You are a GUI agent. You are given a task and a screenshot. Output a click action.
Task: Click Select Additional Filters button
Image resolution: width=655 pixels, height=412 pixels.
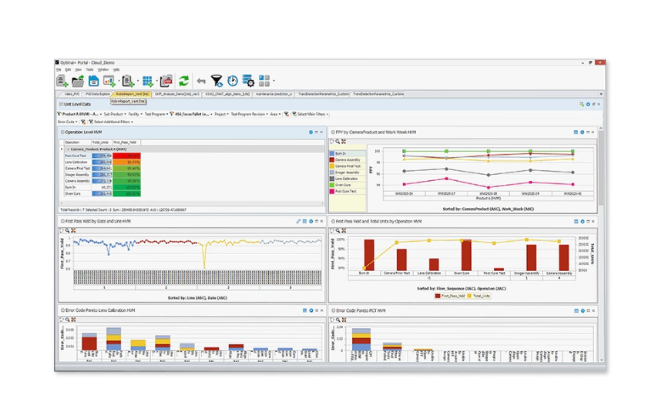111,122
